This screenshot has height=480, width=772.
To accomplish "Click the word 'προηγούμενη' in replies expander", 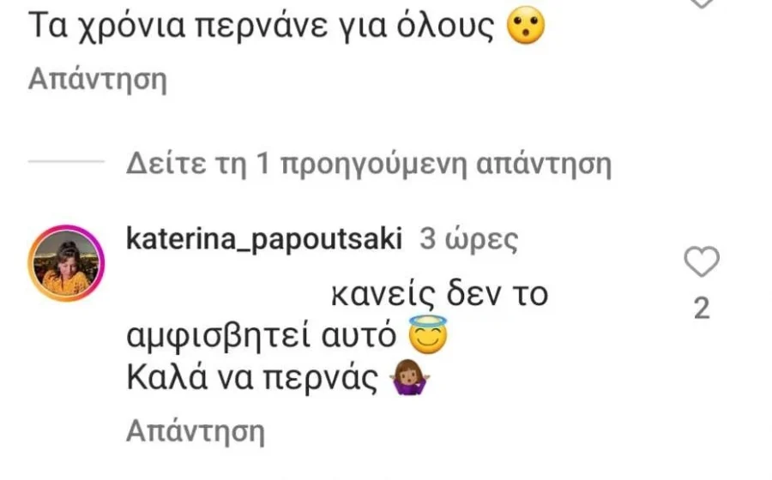I will pyautogui.click(x=373, y=165).
